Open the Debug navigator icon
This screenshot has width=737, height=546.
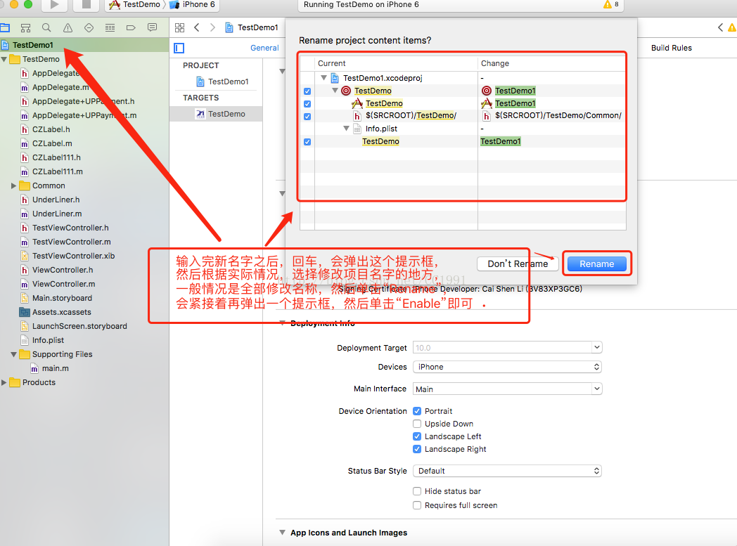110,27
